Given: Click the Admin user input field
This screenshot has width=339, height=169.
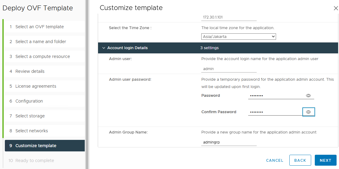Looking at the screenshot, I should (x=229, y=69).
